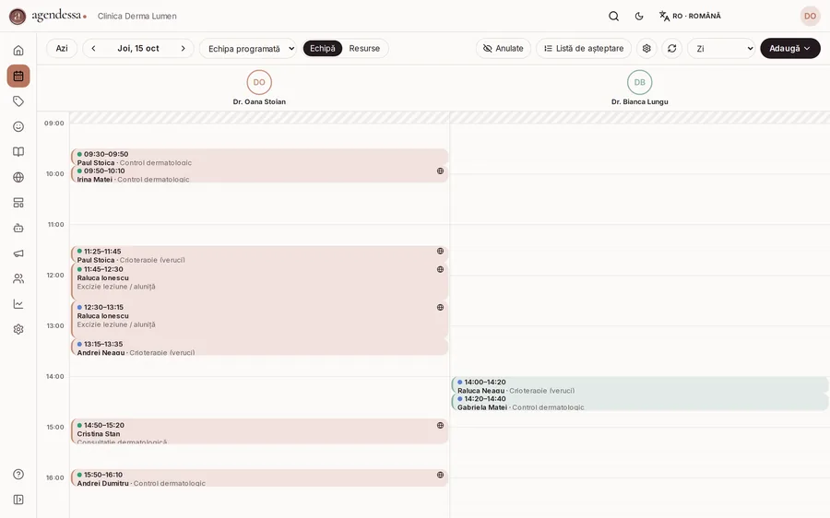Click the refresh calendar icon
Image resolution: width=830 pixels, height=518 pixels.
tap(671, 48)
